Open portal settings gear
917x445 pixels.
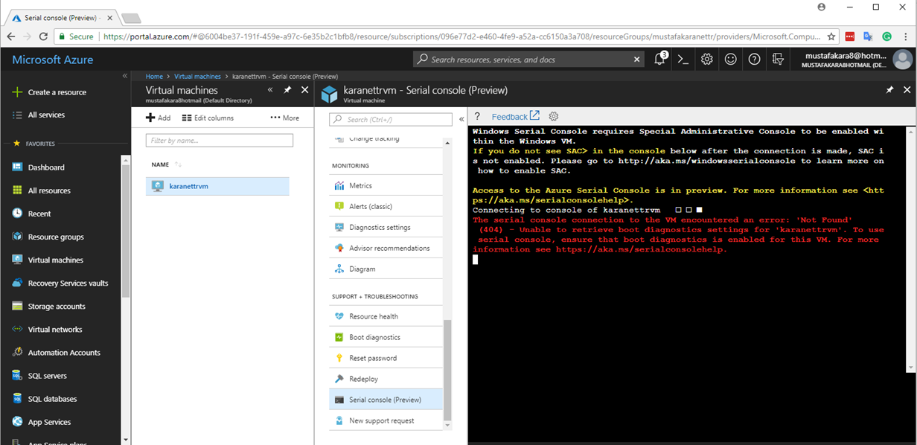click(707, 60)
